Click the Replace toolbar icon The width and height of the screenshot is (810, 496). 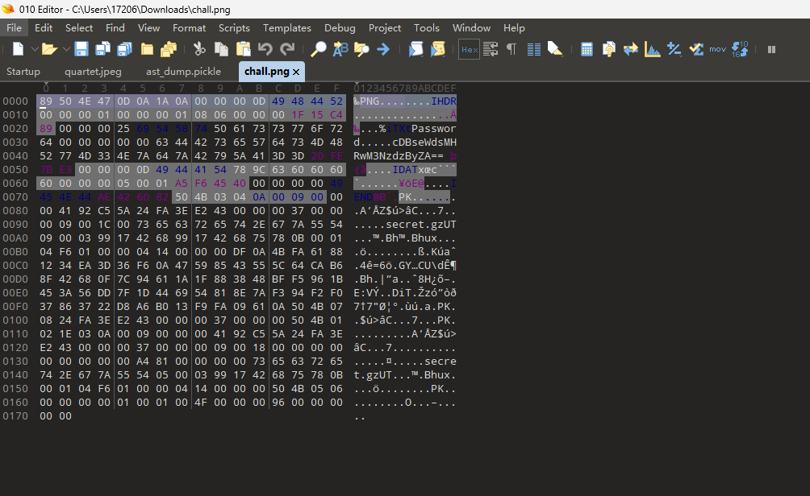[x=339, y=50]
